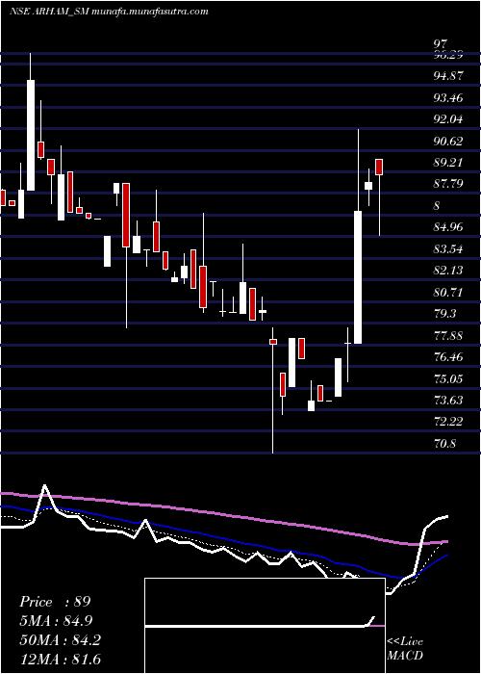Click the <<Live MACD label
This screenshot has width=481, height=674.
click(405, 649)
